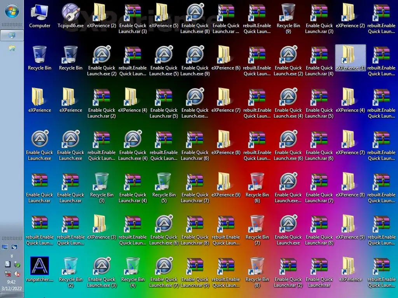Select Enable Quick Launch.exe without shortcut arrow
Screen dimensions: 398x298
coord(40,146)
